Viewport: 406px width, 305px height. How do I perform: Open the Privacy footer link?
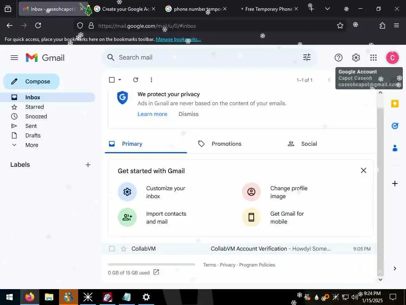228,265
